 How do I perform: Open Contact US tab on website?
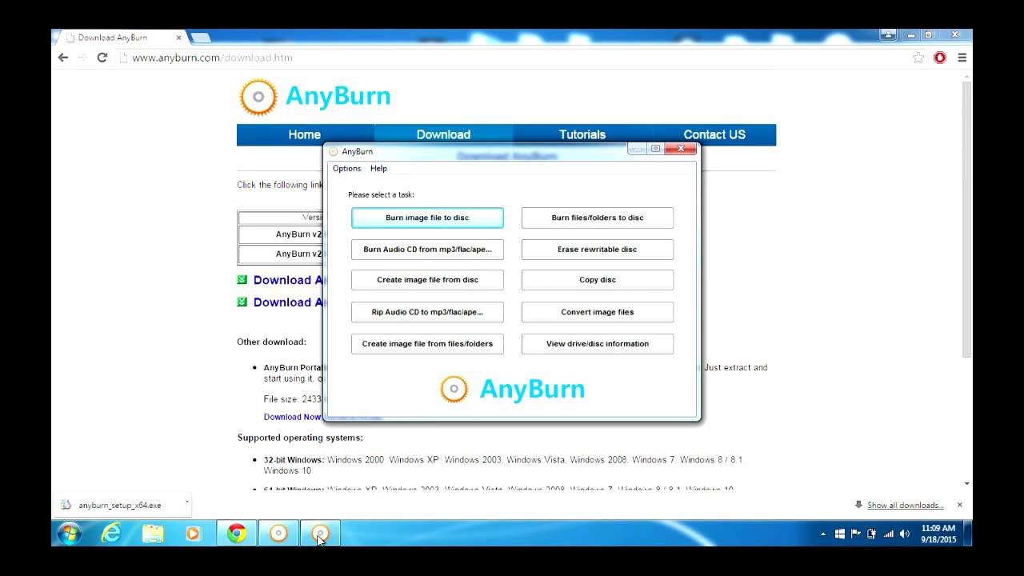714,134
